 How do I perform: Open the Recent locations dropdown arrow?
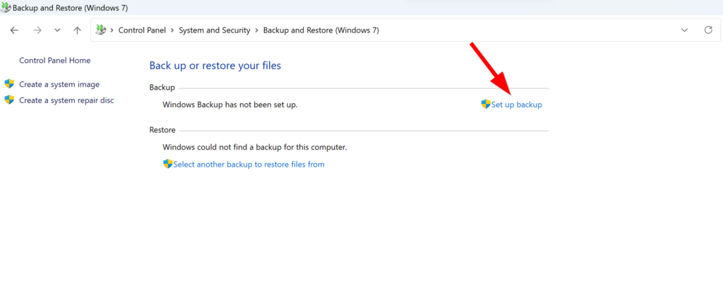(57, 30)
